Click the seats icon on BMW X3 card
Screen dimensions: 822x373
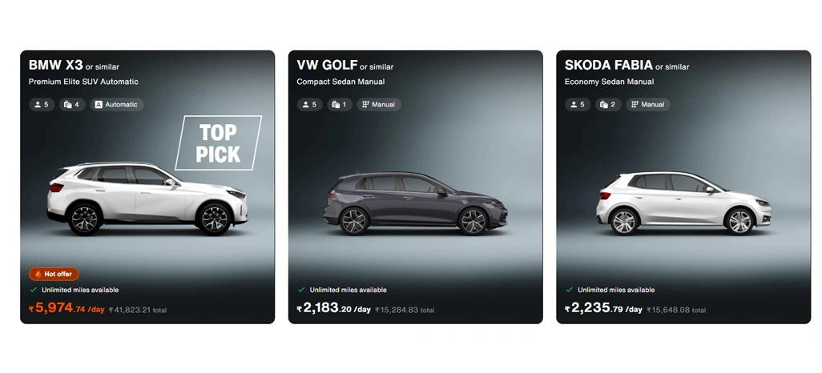point(38,105)
